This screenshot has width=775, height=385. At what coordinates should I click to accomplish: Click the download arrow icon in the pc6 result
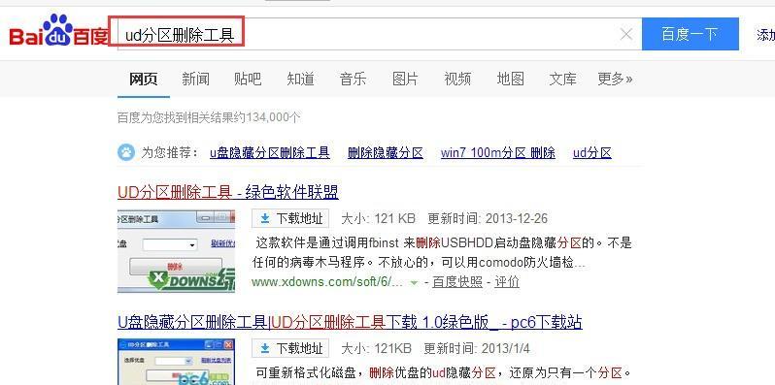265,348
